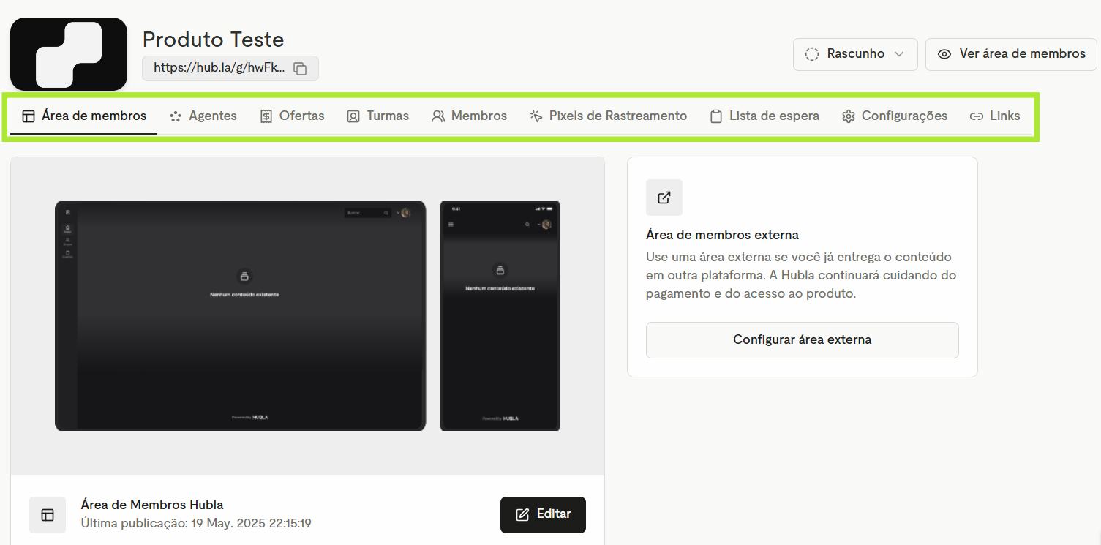Click the layout icon beside Área de Membros Hubla
This screenshot has height=545, width=1101.
coord(48,515)
